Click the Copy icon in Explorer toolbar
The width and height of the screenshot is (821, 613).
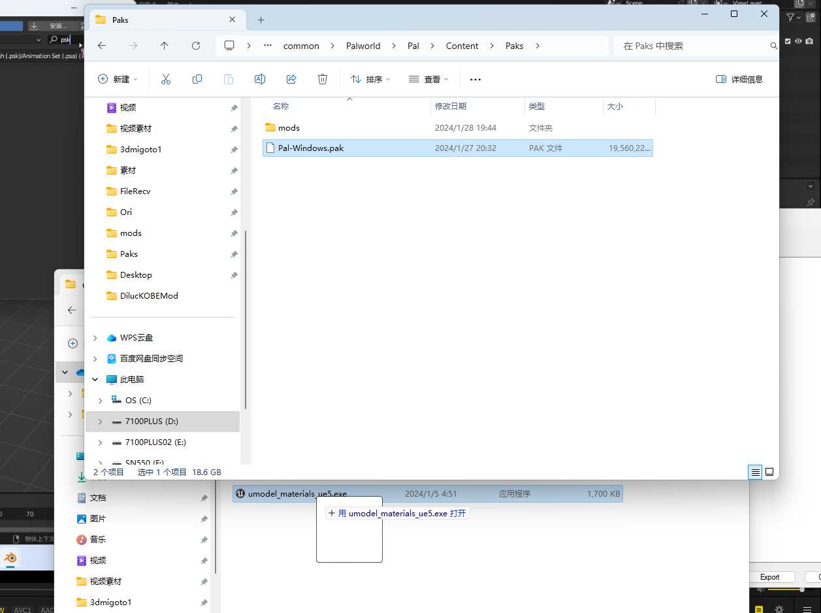(197, 79)
